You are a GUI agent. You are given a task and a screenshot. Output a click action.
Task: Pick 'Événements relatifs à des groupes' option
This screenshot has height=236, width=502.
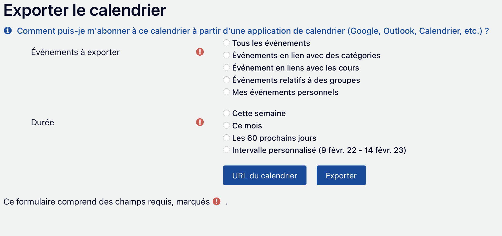(x=226, y=80)
